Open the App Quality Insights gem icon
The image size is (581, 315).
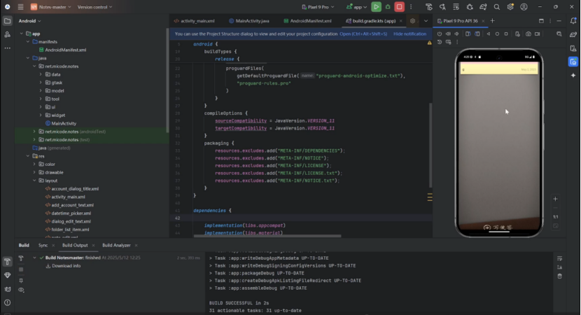click(x=8, y=275)
